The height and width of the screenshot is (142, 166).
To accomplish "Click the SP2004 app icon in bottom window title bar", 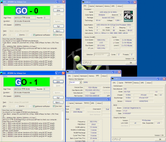I will tap(1, 73).
